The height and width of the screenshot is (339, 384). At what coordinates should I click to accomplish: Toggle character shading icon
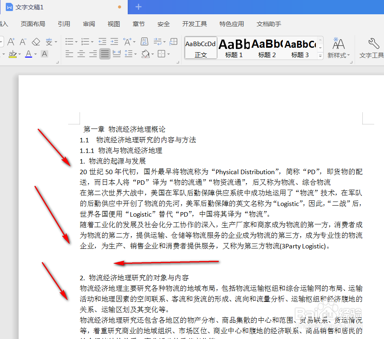pyautogui.click(x=44, y=54)
